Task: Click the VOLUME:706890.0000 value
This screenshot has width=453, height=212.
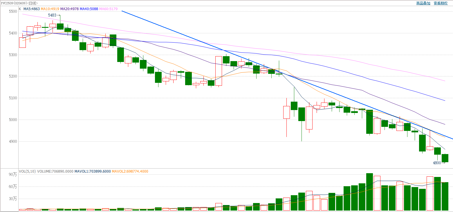Action: point(55,171)
